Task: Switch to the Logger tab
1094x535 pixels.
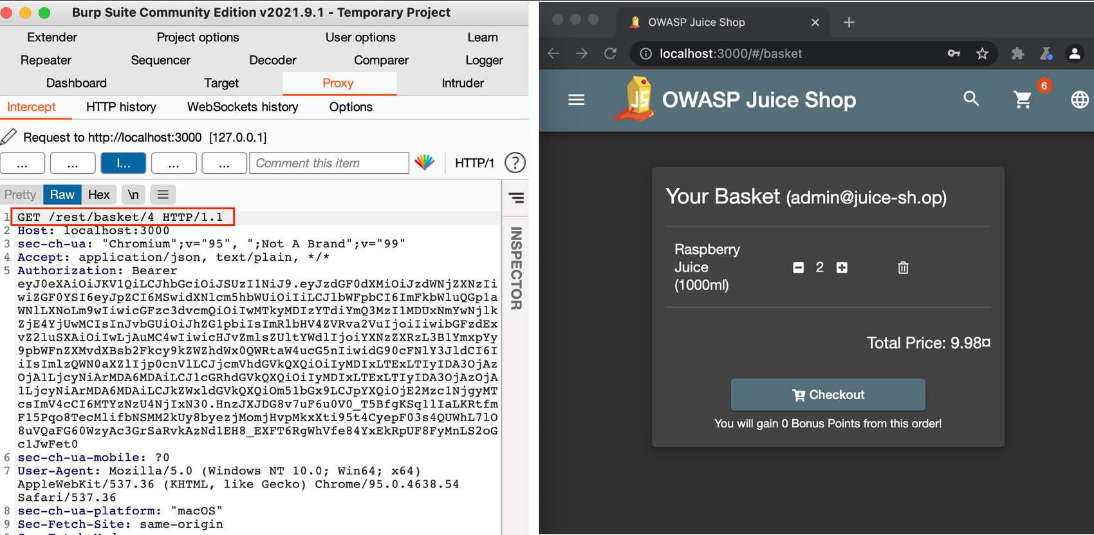Action: 484,60
